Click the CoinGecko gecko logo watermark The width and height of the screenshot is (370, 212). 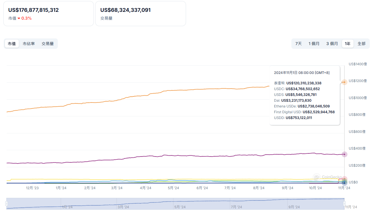click(x=317, y=177)
